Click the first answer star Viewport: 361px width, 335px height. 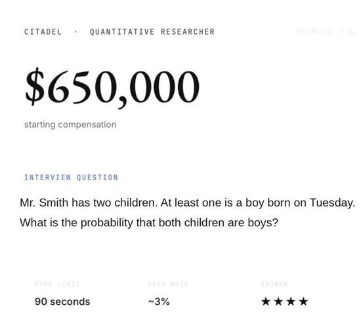click(x=266, y=301)
